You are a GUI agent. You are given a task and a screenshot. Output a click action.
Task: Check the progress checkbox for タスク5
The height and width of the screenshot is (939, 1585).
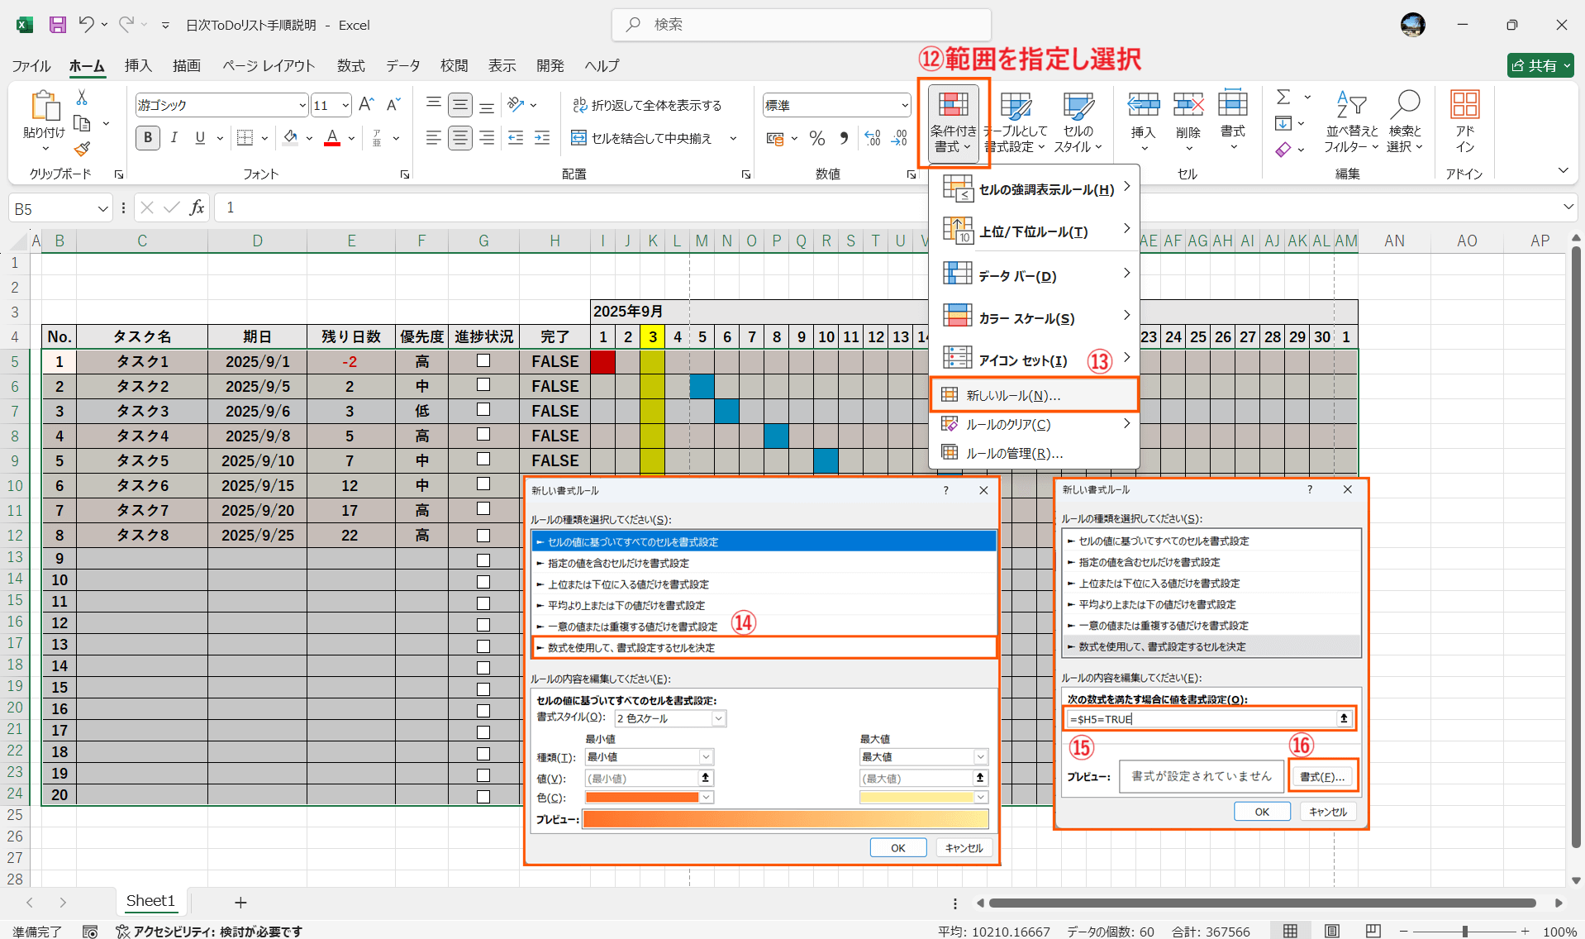(483, 460)
